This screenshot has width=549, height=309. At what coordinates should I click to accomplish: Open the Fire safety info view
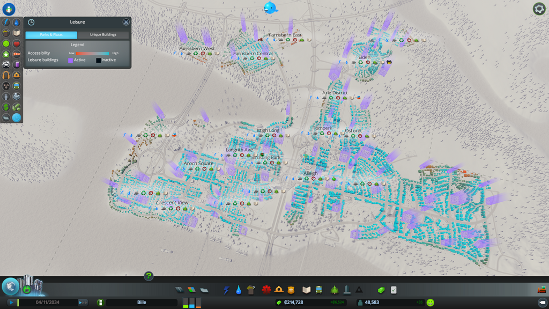click(x=17, y=75)
